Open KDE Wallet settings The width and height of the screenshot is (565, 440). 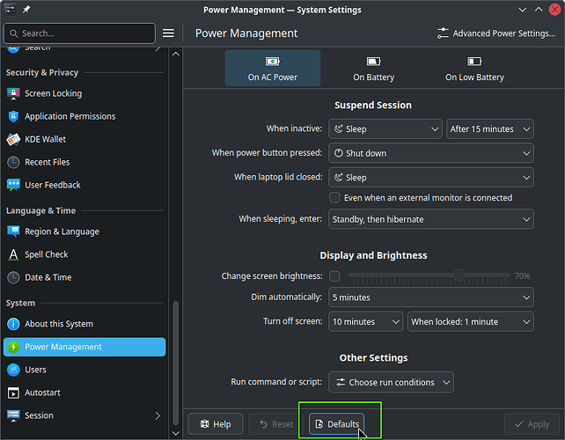tap(84, 139)
